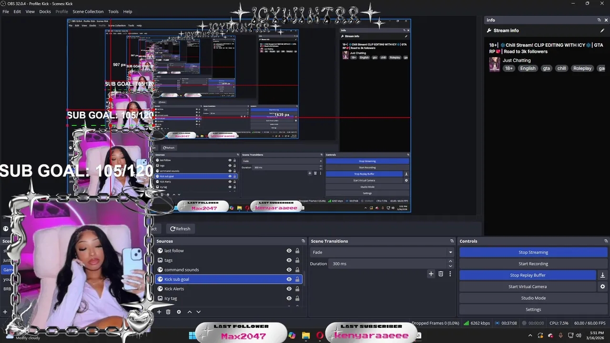Click the Refresh button
This screenshot has width=610, height=343.
pos(180,229)
